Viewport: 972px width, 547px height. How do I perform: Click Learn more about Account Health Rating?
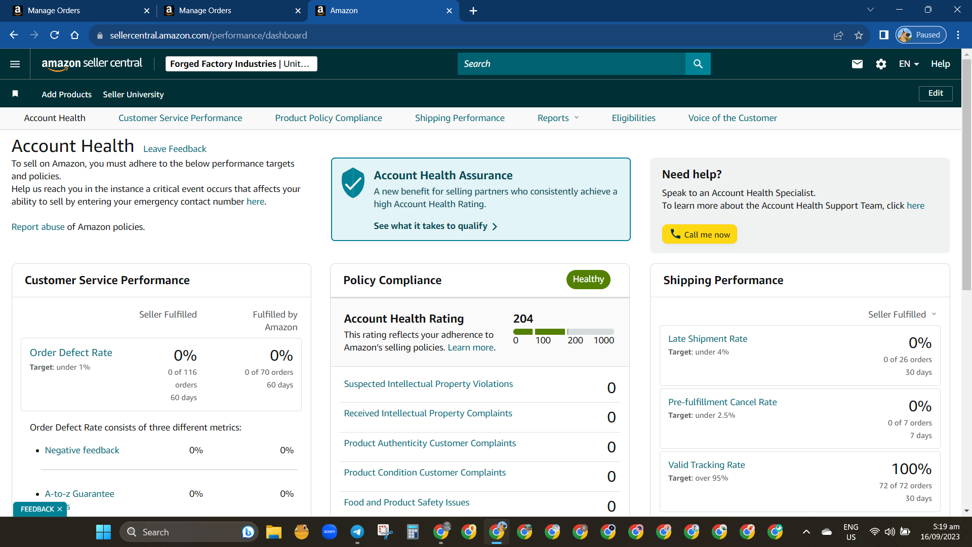(470, 347)
